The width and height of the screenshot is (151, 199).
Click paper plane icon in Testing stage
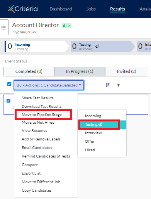click(97, 46)
